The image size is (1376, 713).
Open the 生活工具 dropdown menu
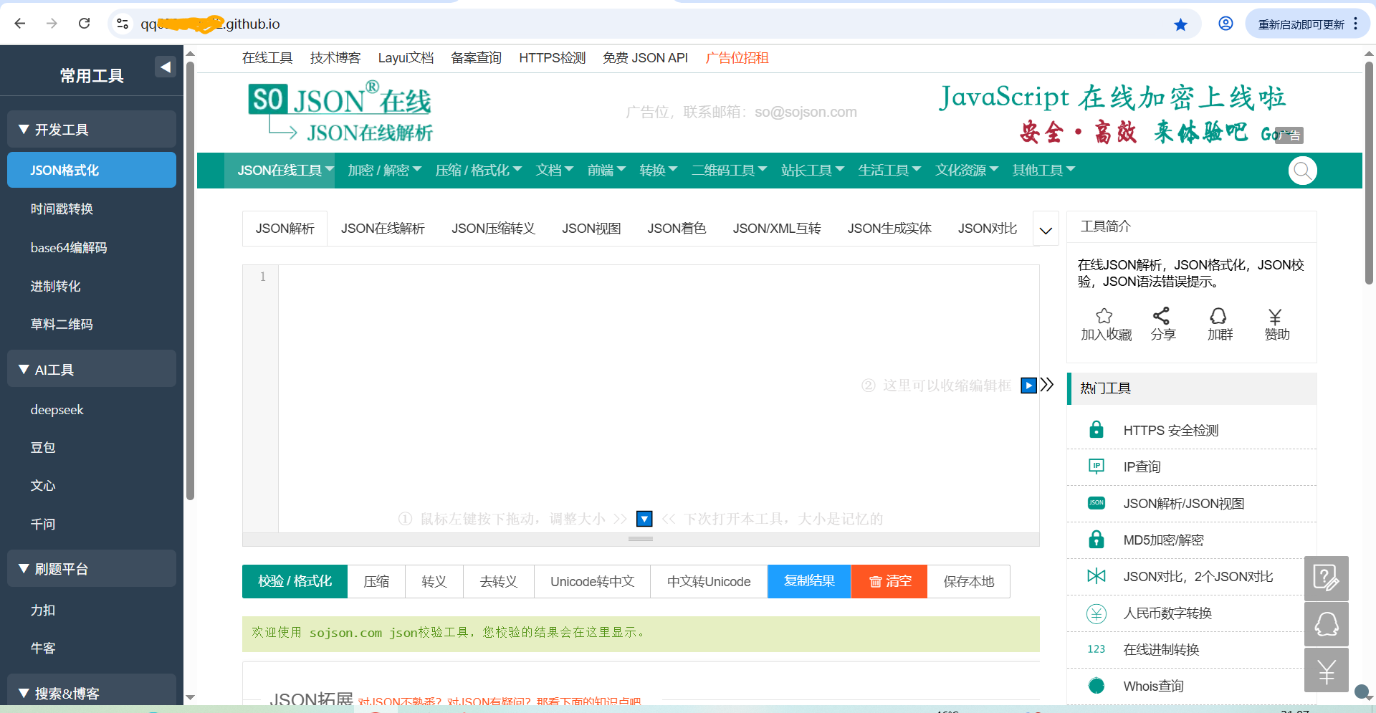point(889,171)
